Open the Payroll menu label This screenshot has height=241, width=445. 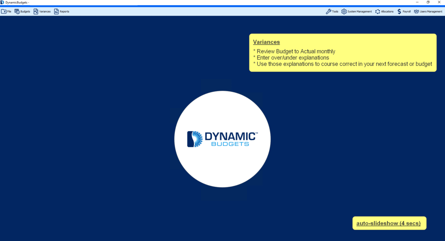point(406,12)
